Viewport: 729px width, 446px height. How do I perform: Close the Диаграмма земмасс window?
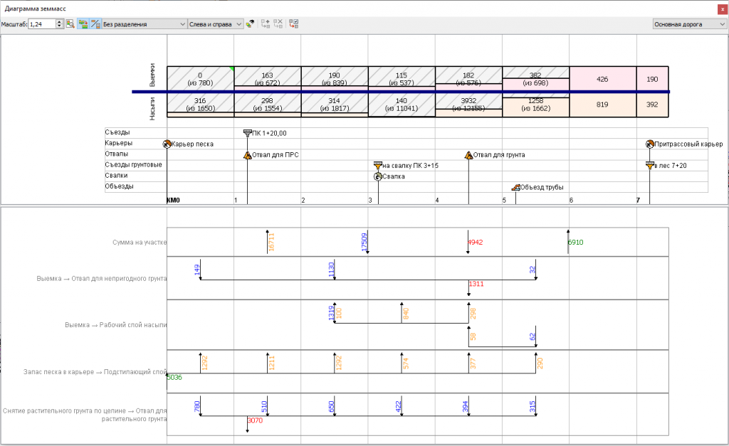(x=723, y=9)
